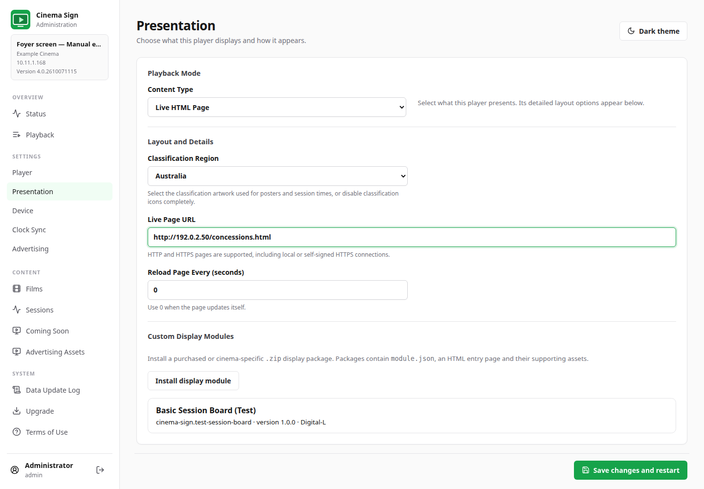Open the Content Type dropdown
The width and height of the screenshot is (704, 489).
coord(277,107)
